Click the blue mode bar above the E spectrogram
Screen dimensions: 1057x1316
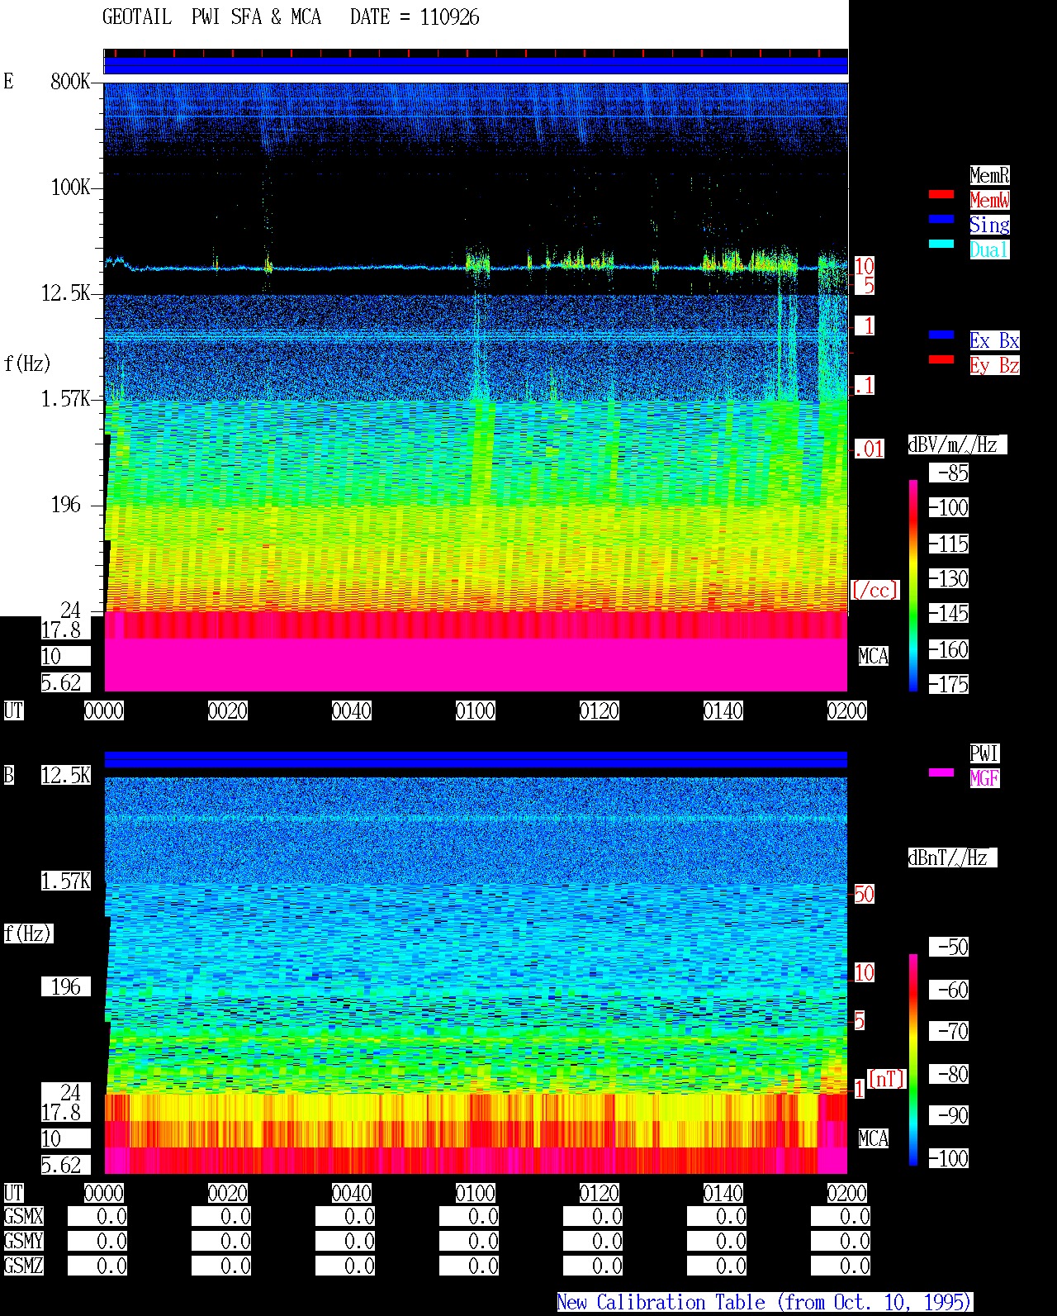pyautogui.click(x=476, y=65)
